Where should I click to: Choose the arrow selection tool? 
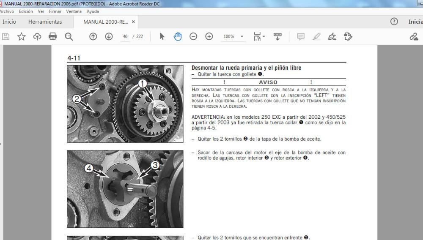[162, 36]
